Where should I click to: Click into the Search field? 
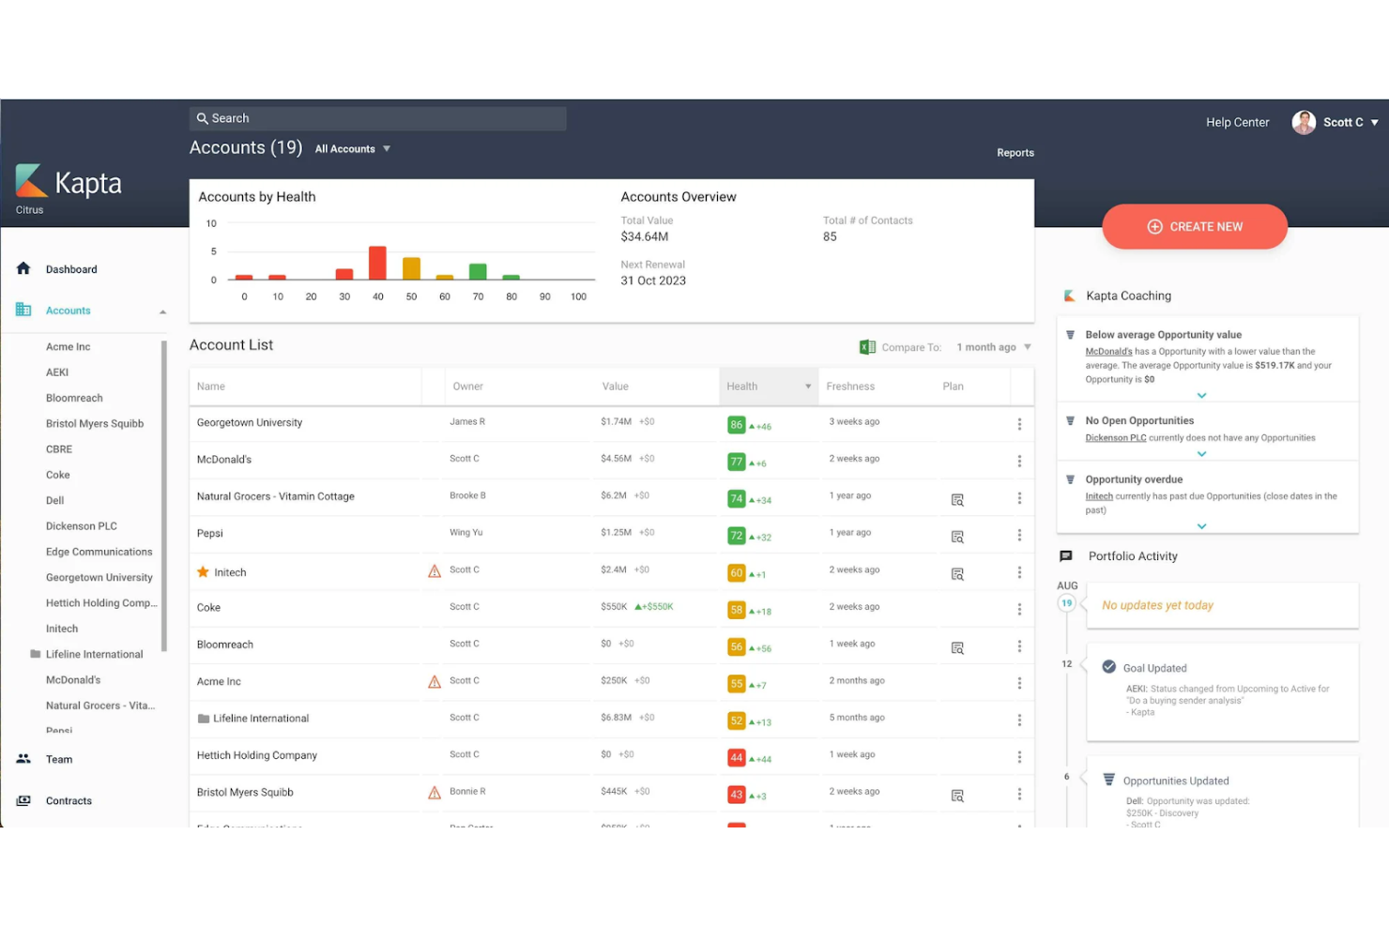pos(377,118)
